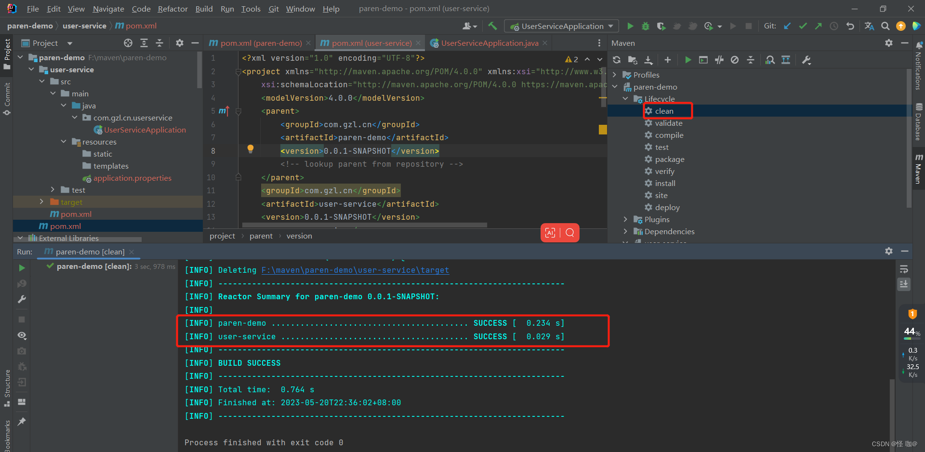925x452 pixels.
Task: Commit changes with Git green checkmark
Action: [803, 26]
